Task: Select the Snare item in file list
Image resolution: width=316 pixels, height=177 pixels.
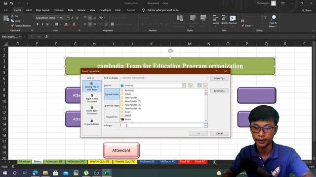Action: click(x=127, y=119)
